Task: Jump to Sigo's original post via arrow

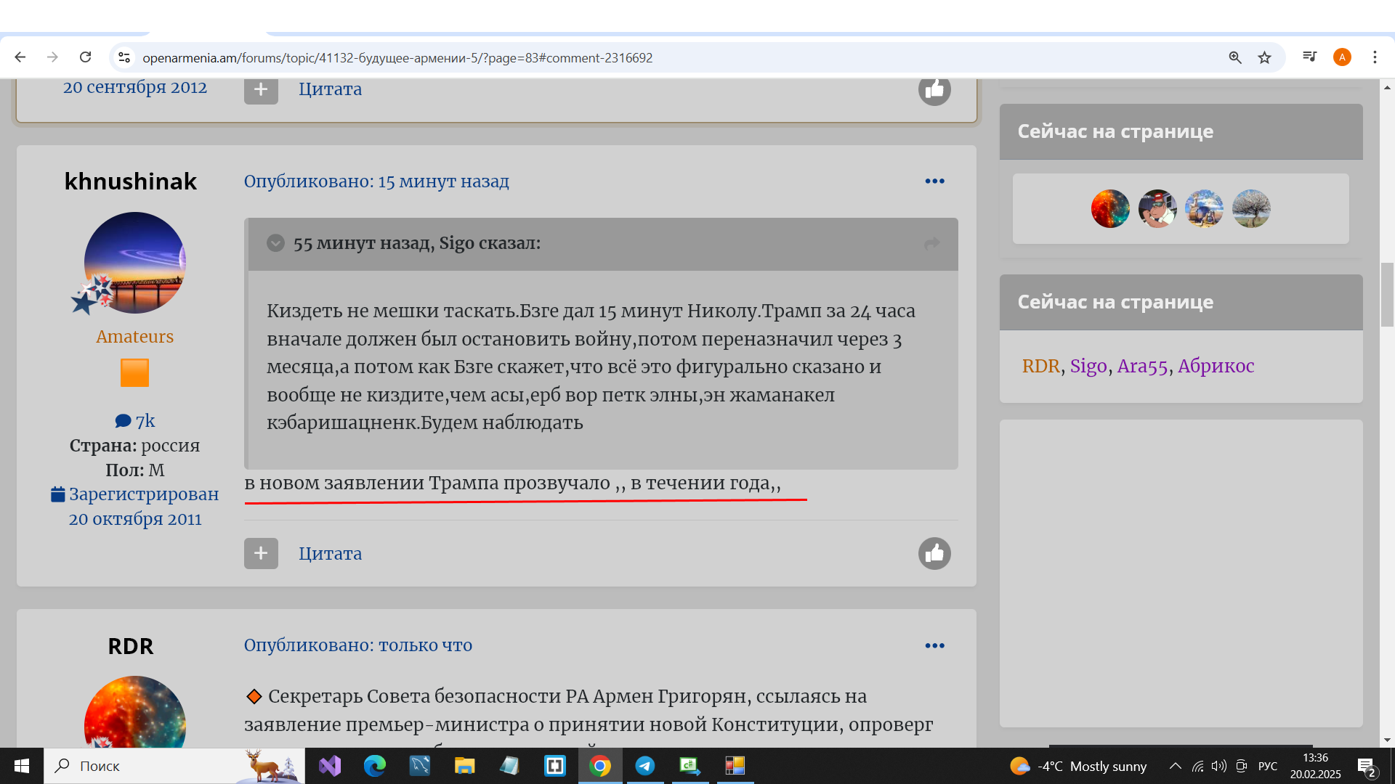Action: [x=932, y=244]
